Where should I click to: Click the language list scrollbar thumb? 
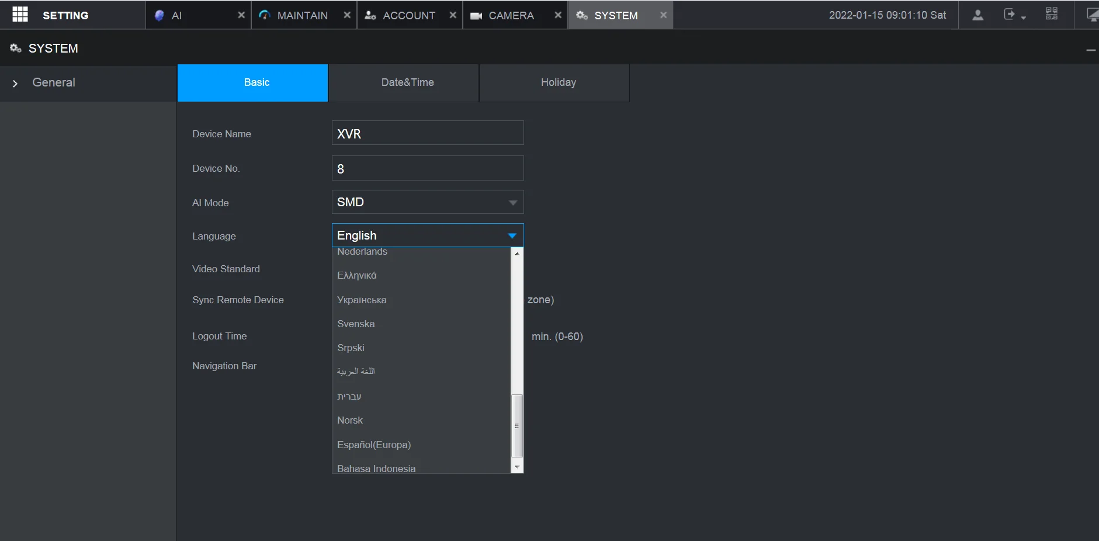point(517,426)
